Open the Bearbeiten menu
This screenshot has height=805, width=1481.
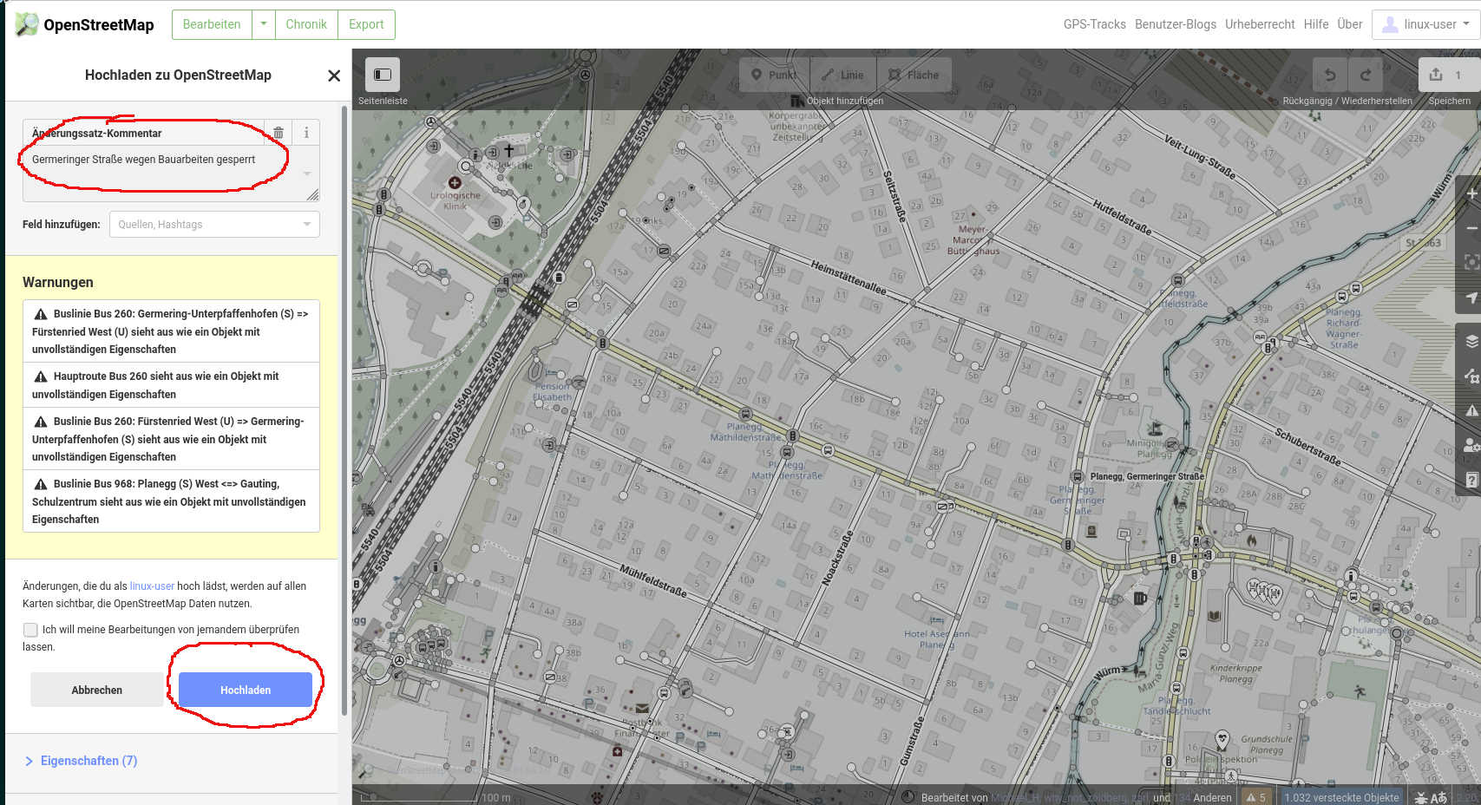click(x=212, y=24)
